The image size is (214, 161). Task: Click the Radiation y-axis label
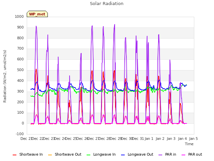tap(5, 76)
